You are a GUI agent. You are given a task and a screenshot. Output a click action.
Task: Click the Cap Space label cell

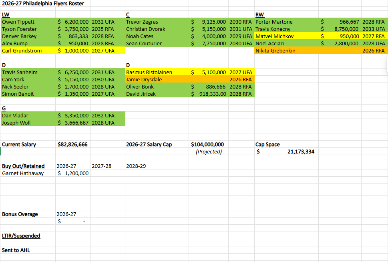[x=287, y=144]
